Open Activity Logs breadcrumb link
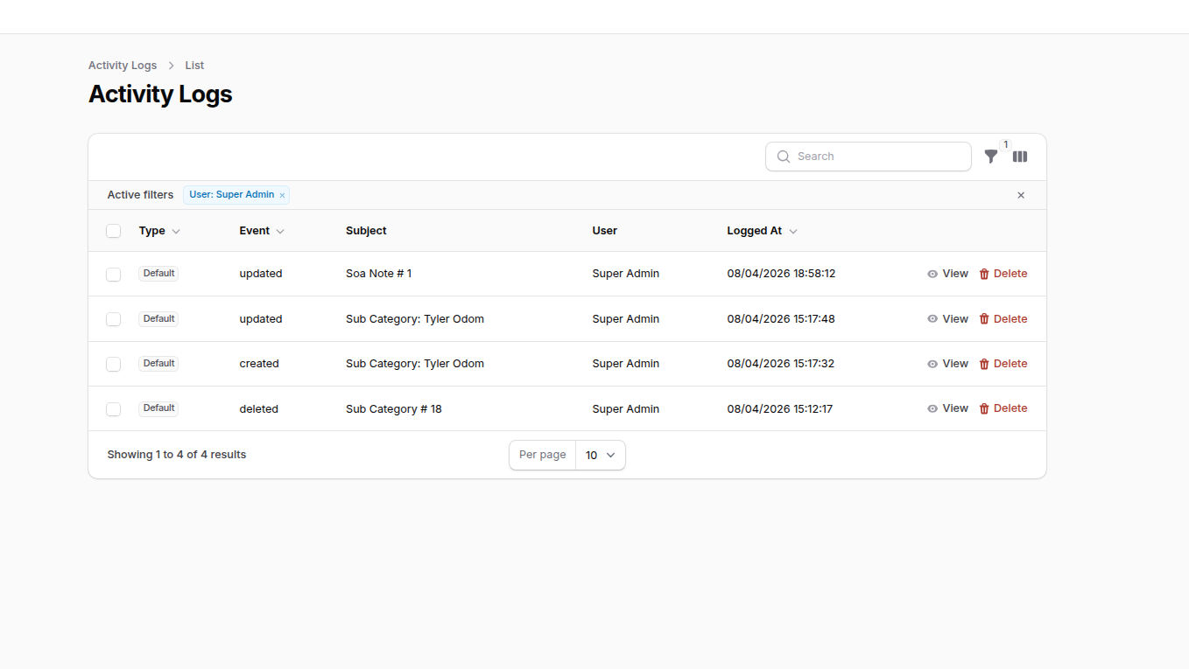 (123, 65)
